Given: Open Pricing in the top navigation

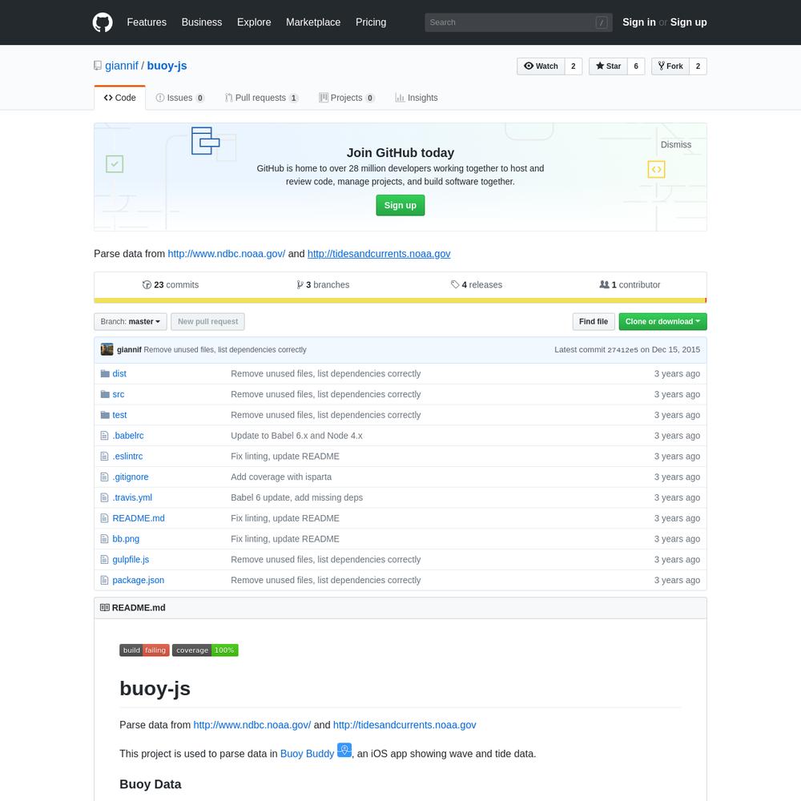Looking at the screenshot, I should pyautogui.click(x=371, y=22).
